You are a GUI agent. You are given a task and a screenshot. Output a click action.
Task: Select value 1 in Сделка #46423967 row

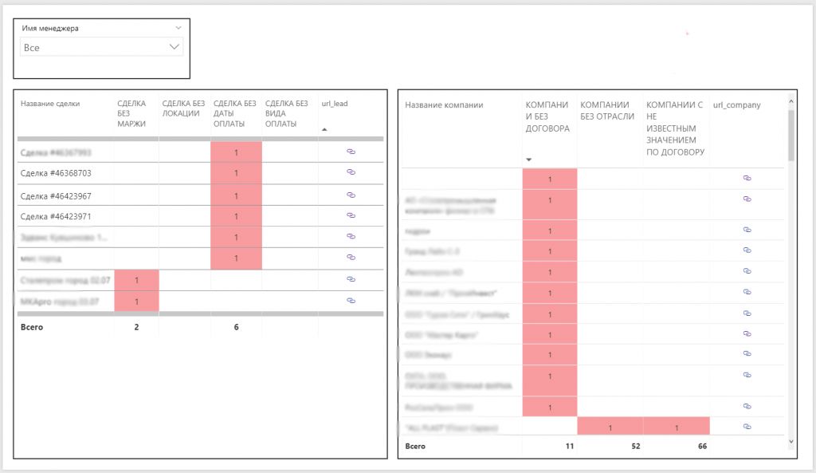(236, 196)
